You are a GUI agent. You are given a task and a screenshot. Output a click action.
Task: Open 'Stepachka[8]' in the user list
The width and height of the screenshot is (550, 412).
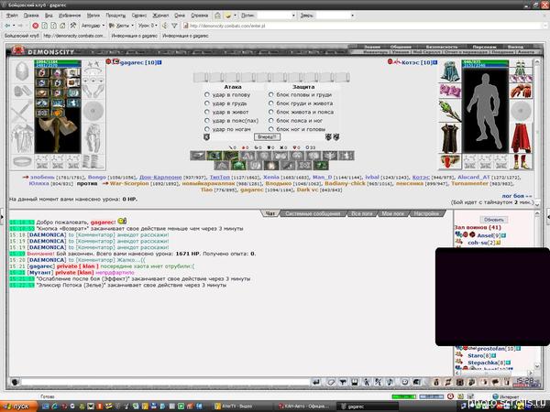pyautogui.click(x=486, y=363)
